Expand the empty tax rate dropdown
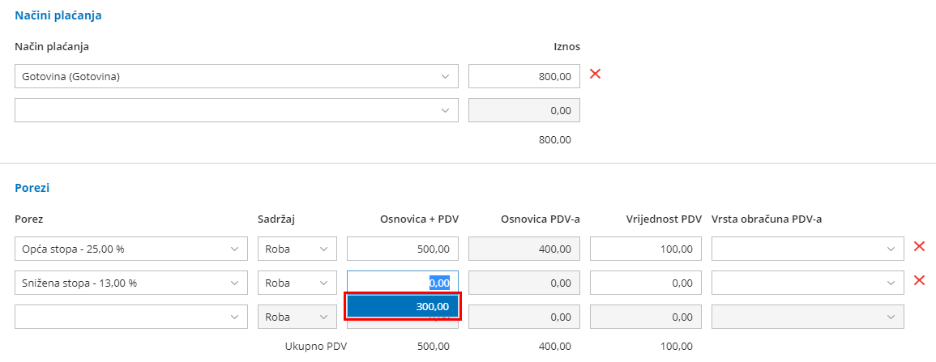Screen dimensions: 936x362 (x=130, y=317)
